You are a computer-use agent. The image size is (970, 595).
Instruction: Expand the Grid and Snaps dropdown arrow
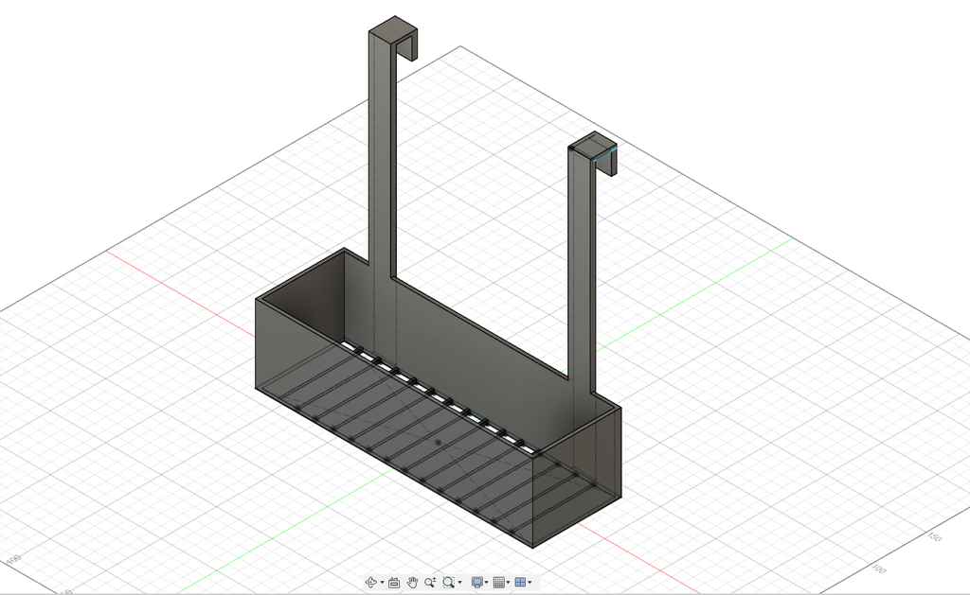[508, 582]
